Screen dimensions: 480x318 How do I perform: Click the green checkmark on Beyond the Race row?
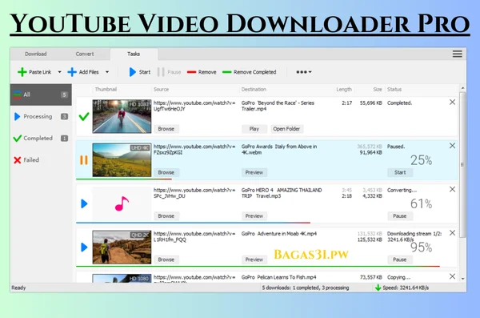(84, 116)
